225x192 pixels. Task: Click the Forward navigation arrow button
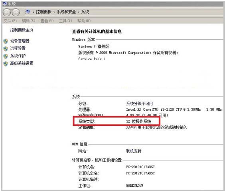tap(16, 12)
